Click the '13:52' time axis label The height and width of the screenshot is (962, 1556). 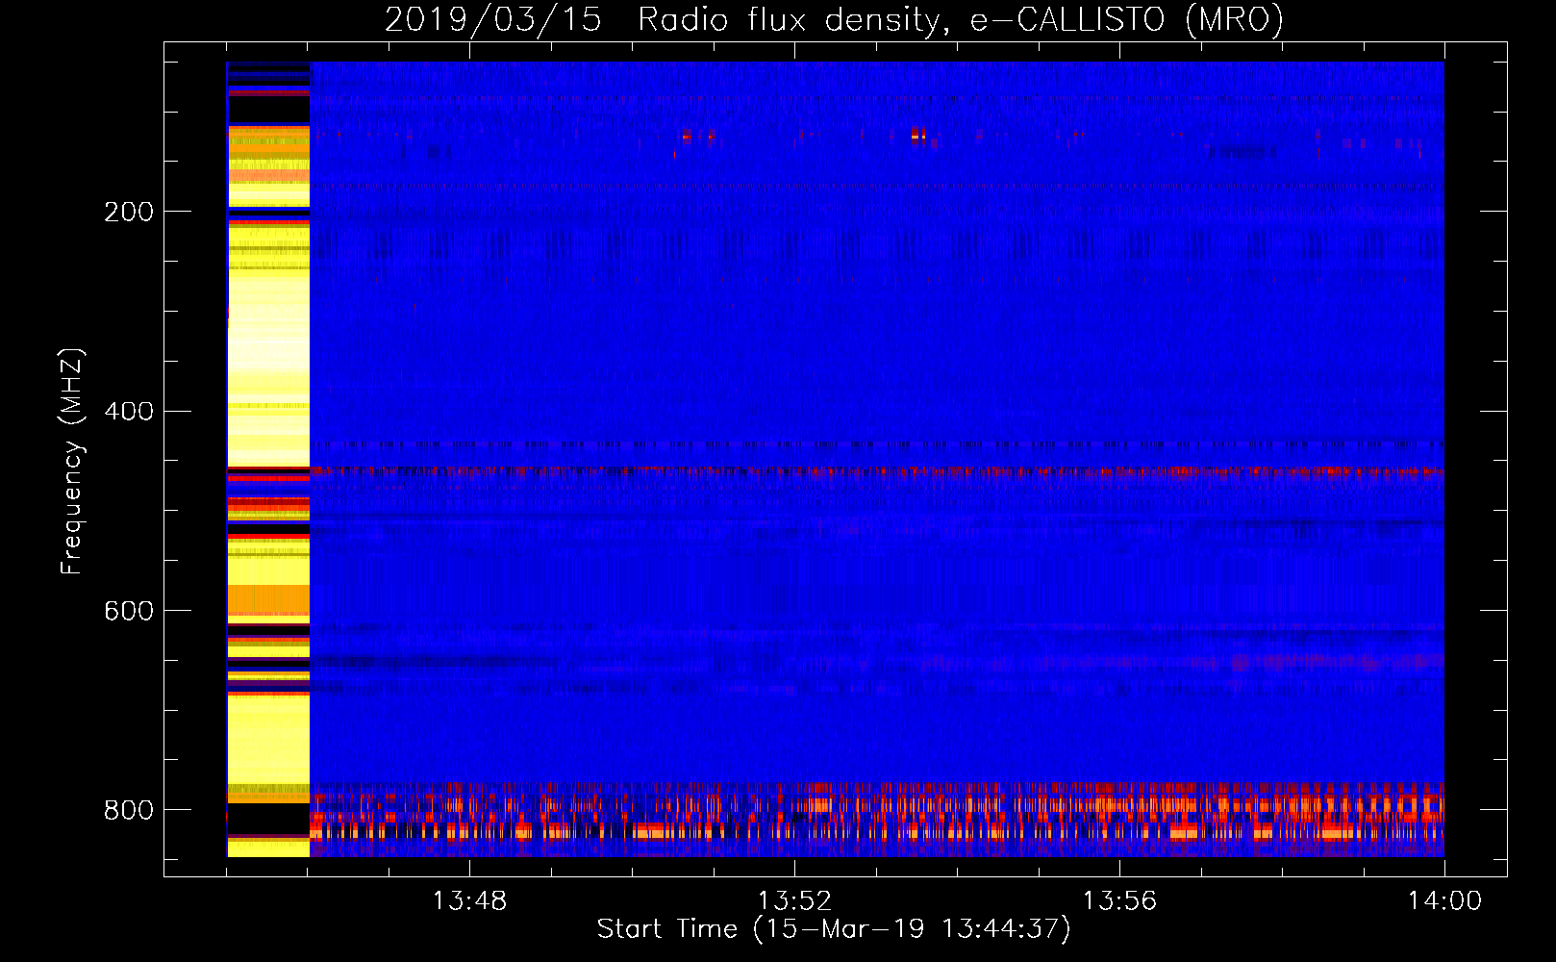click(794, 901)
